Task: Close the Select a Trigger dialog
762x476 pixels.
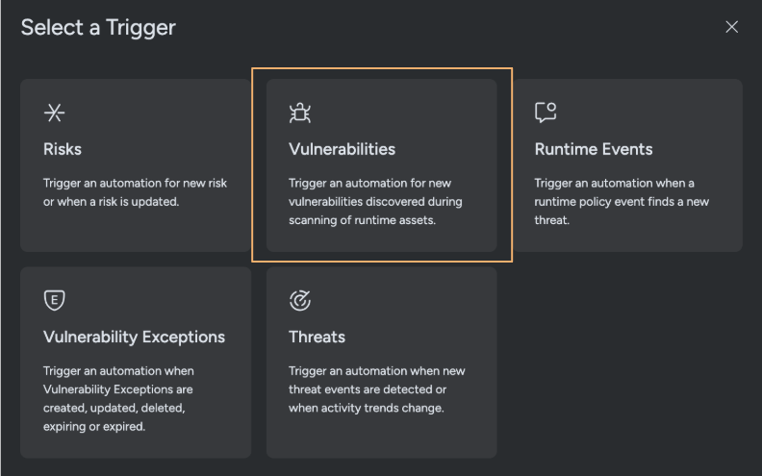Action: [x=731, y=27]
